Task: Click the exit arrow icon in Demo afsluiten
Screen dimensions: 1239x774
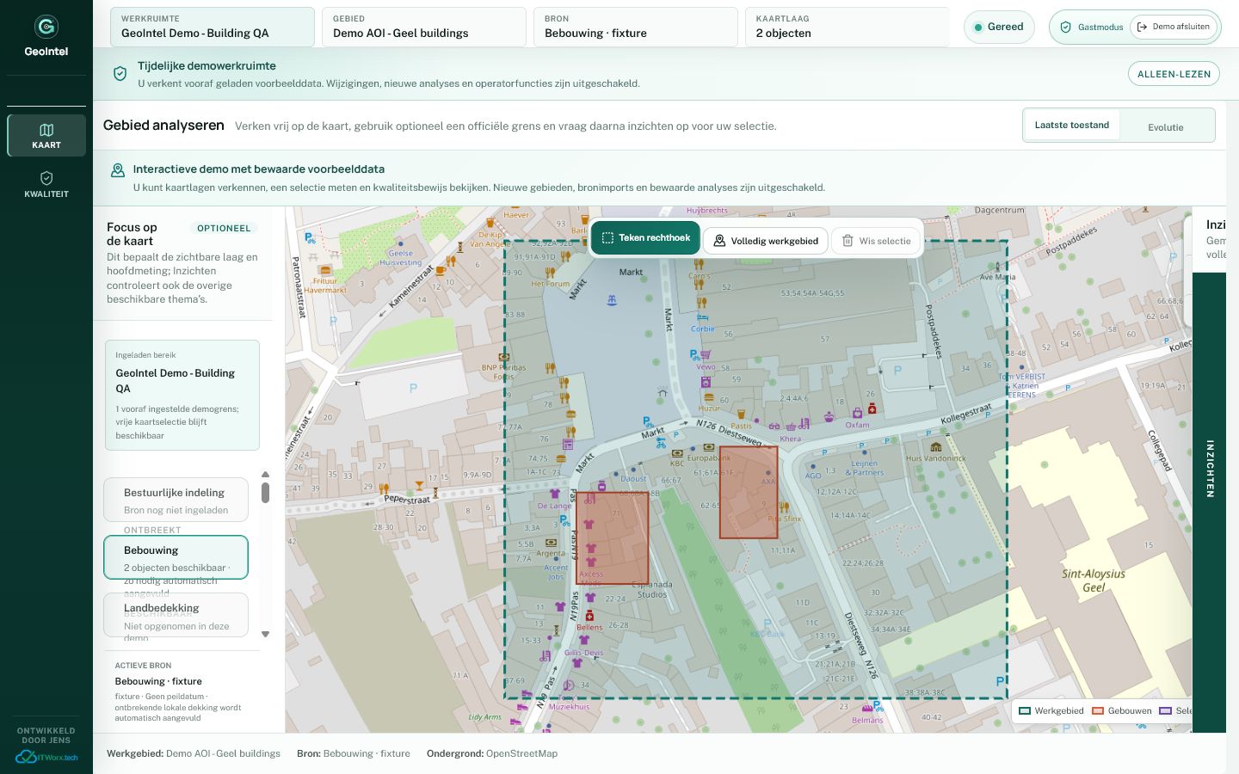Action: (1142, 27)
